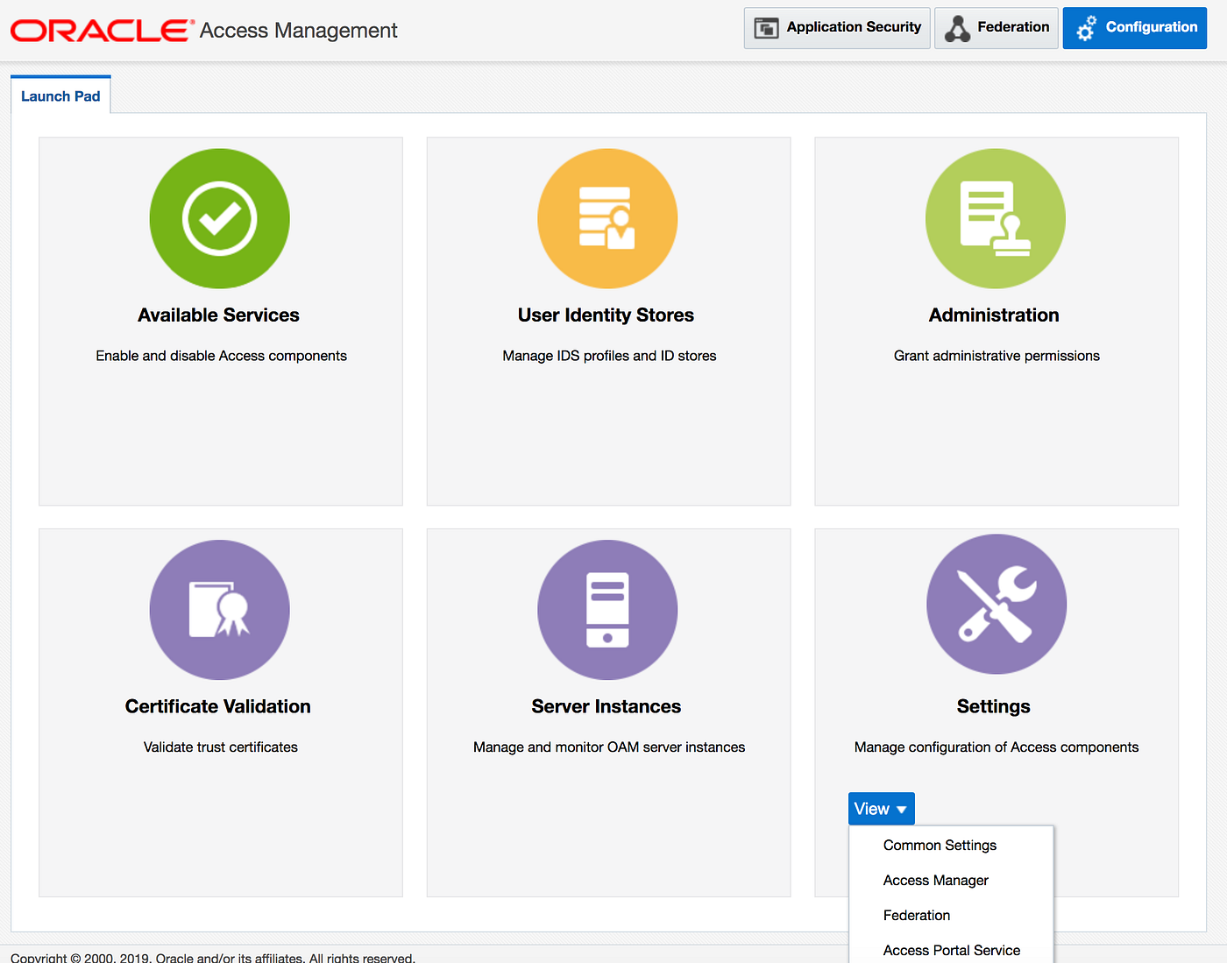This screenshot has width=1227, height=963.
Task: Click the Administration title
Action: click(x=994, y=315)
